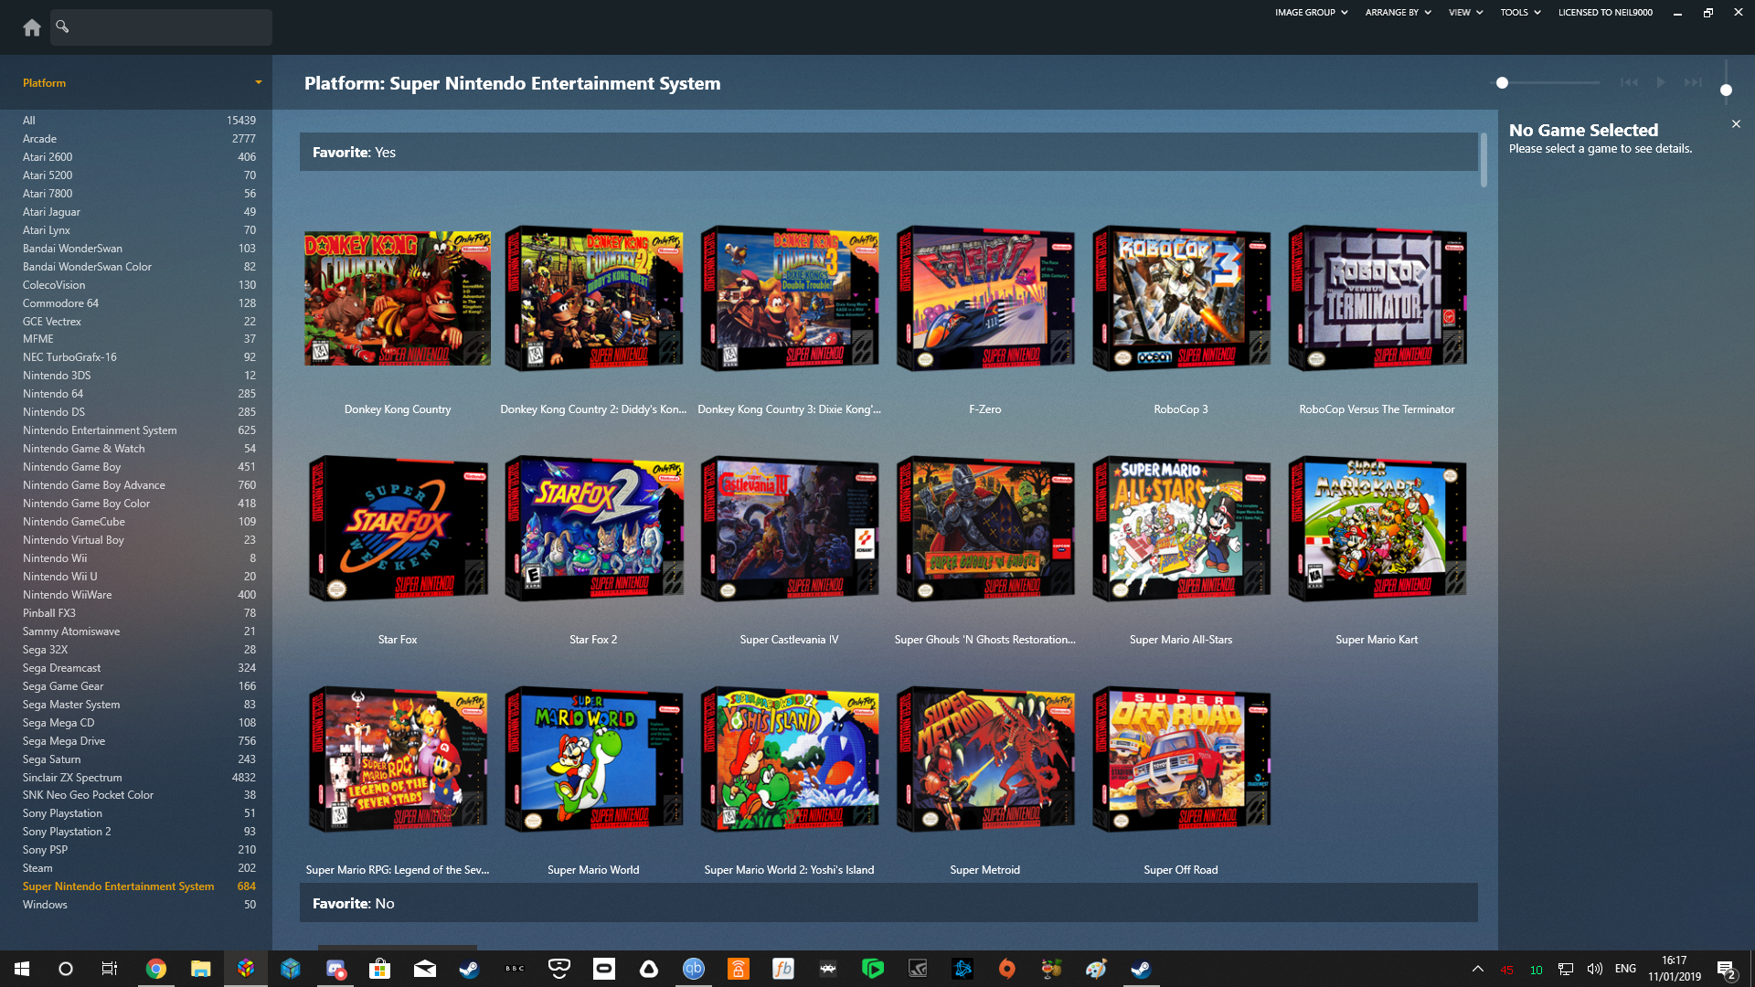This screenshot has width=1755, height=987.
Task: Open Cortana search circle on taskbar
Action: coord(66,969)
